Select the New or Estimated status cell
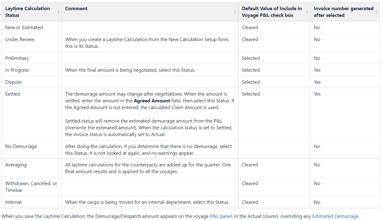This screenshot has height=220, width=383. pyautogui.click(x=24, y=27)
